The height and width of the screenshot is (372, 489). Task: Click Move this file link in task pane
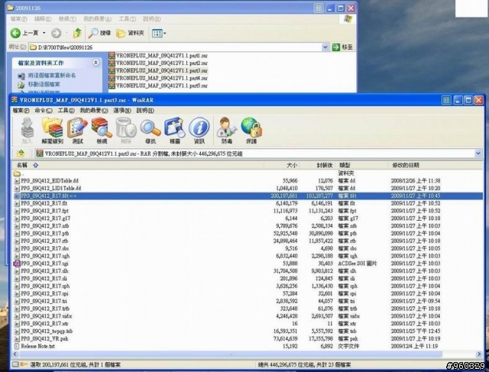tap(44, 84)
